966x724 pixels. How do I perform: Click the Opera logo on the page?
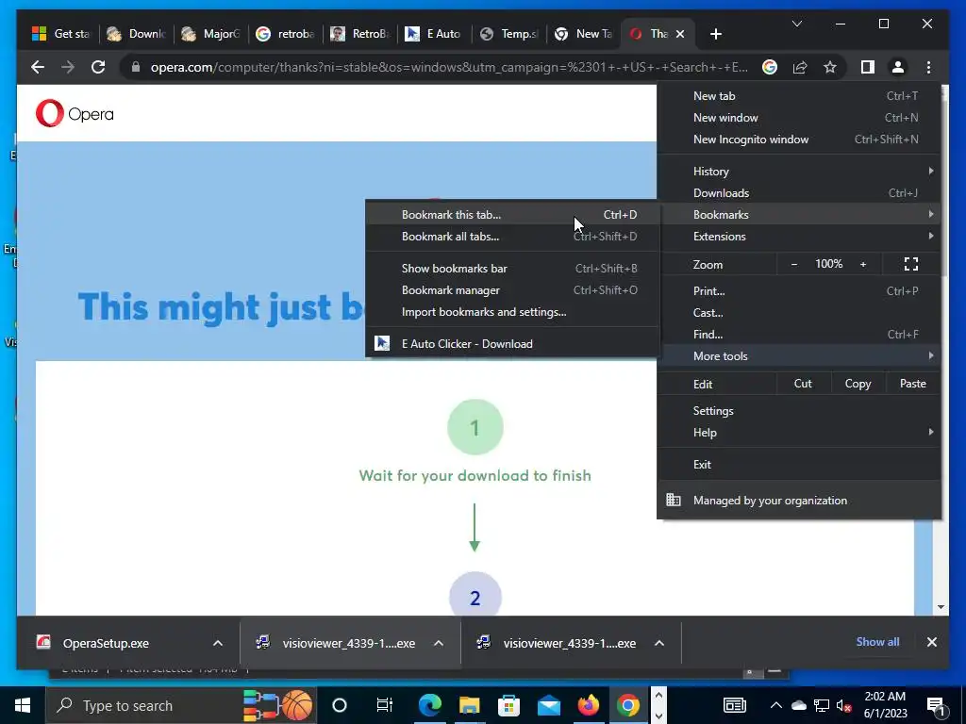tap(75, 113)
